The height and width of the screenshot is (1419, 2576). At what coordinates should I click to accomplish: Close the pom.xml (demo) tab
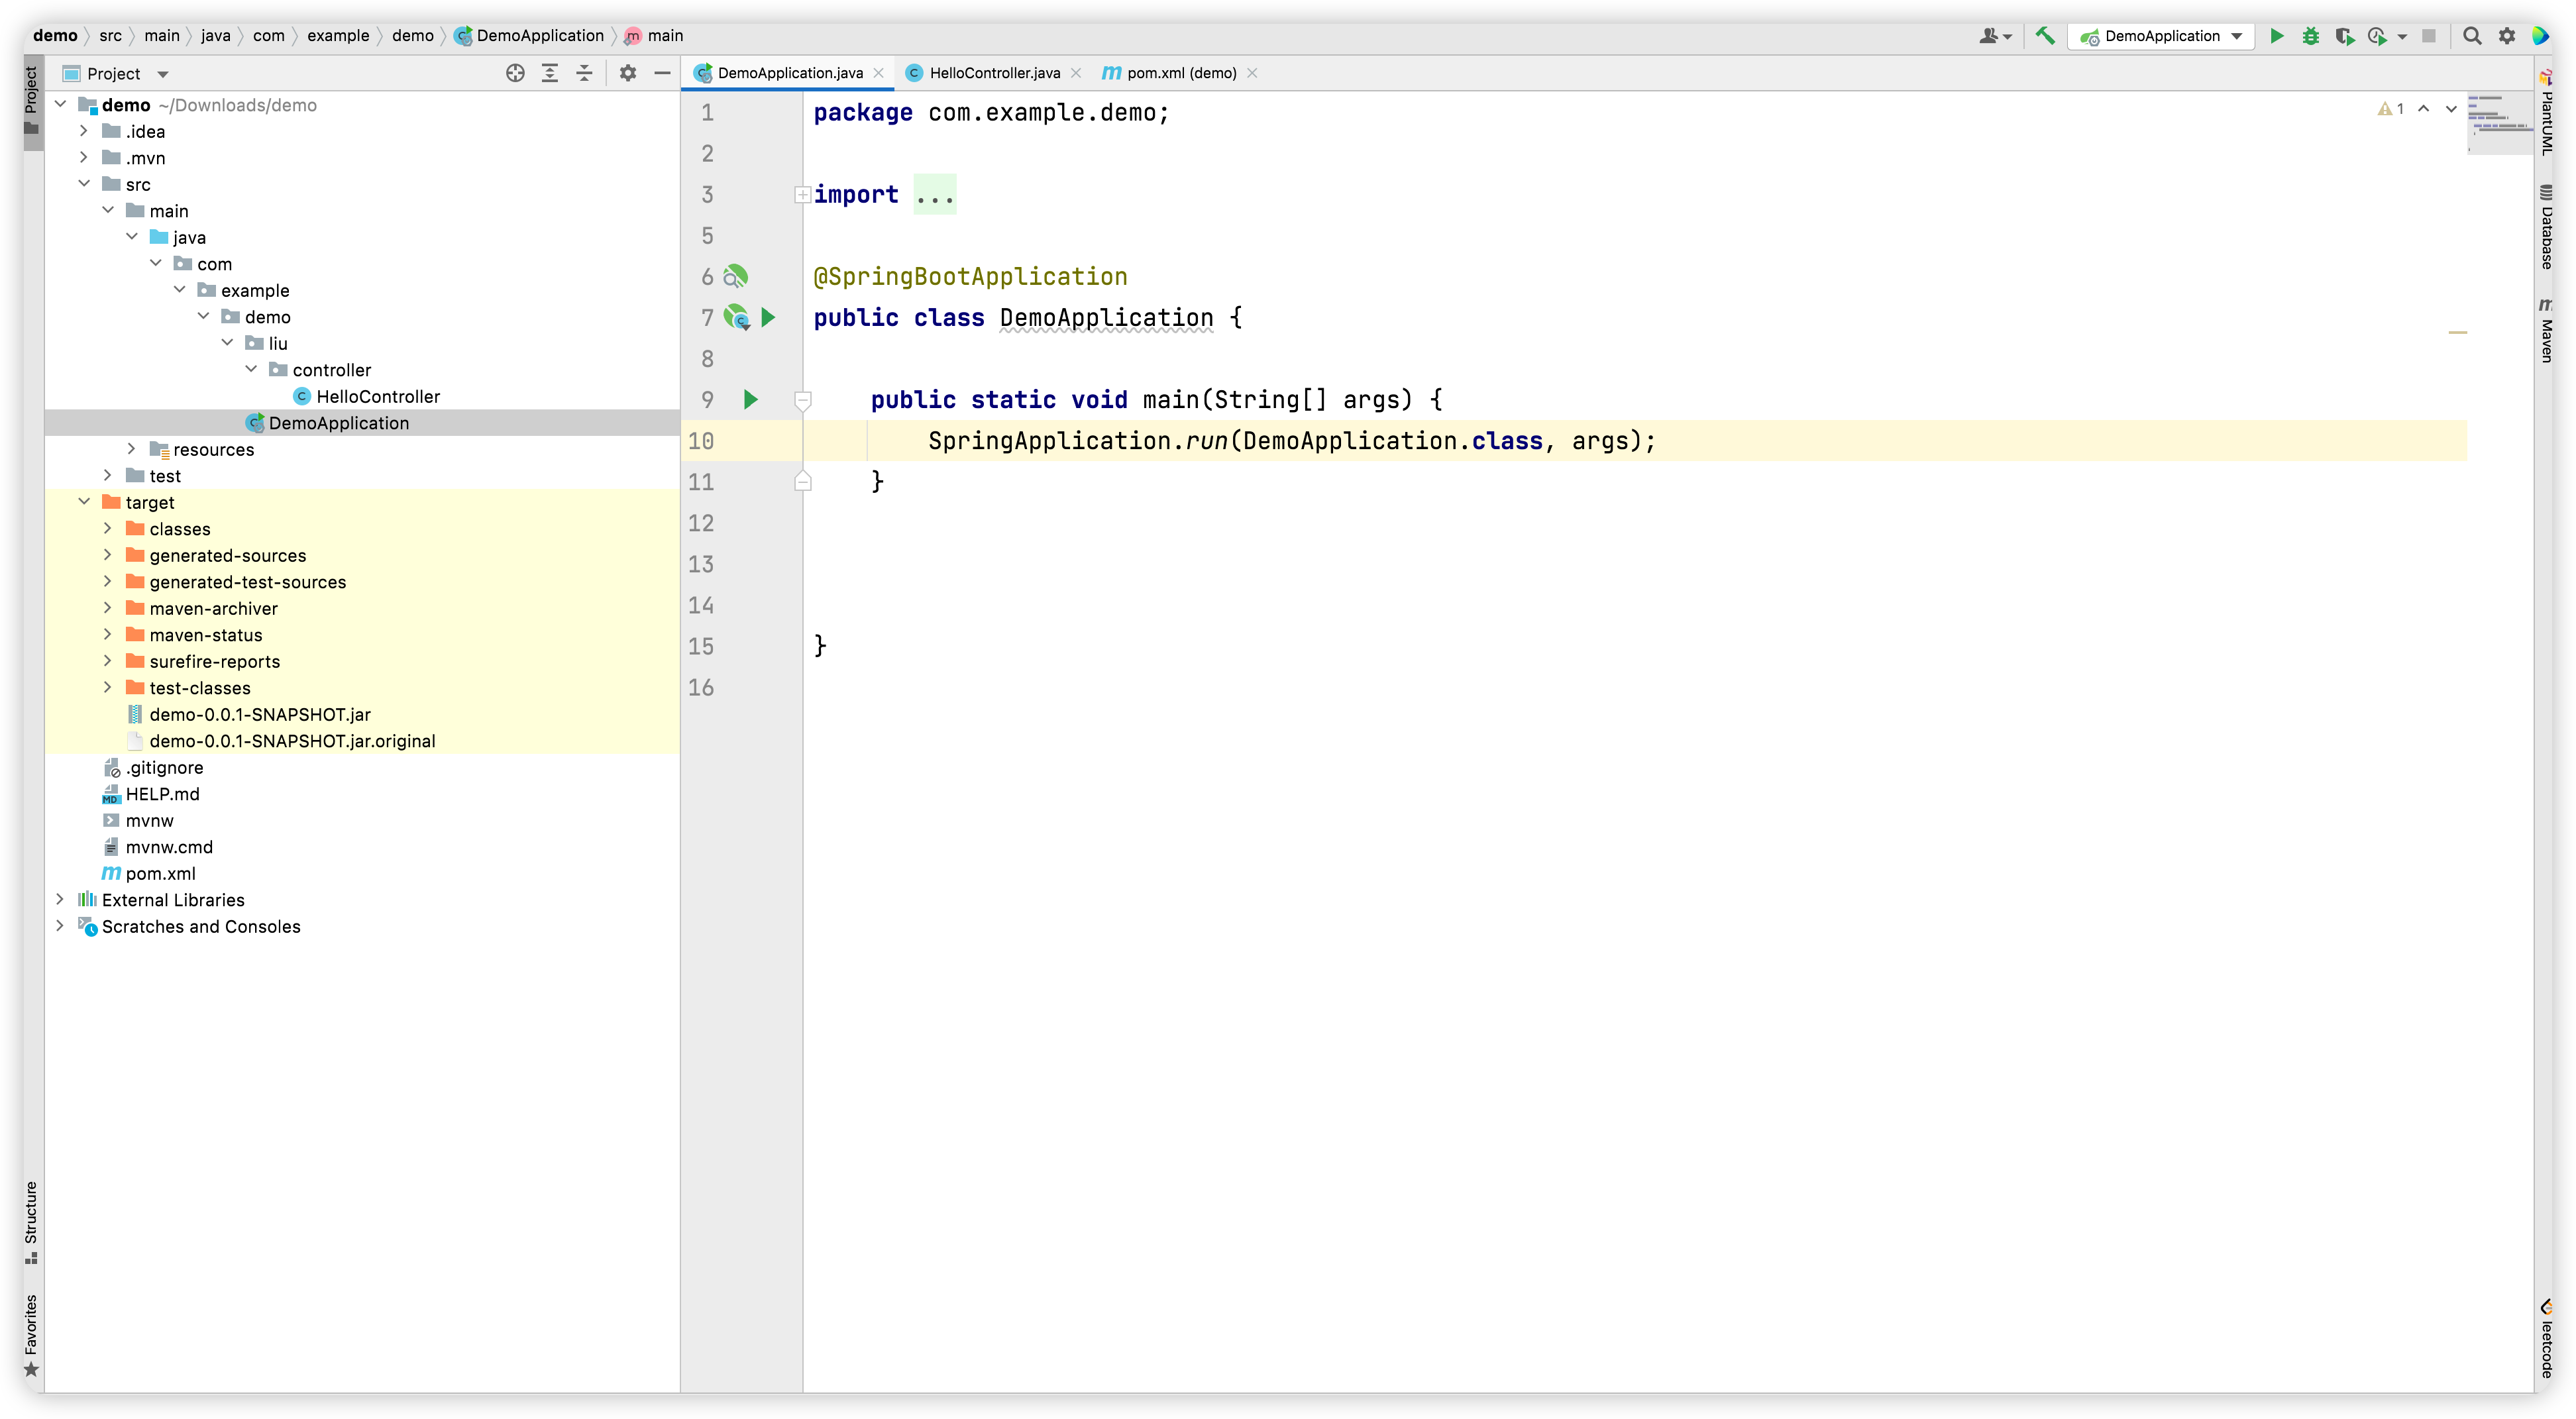point(1252,73)
